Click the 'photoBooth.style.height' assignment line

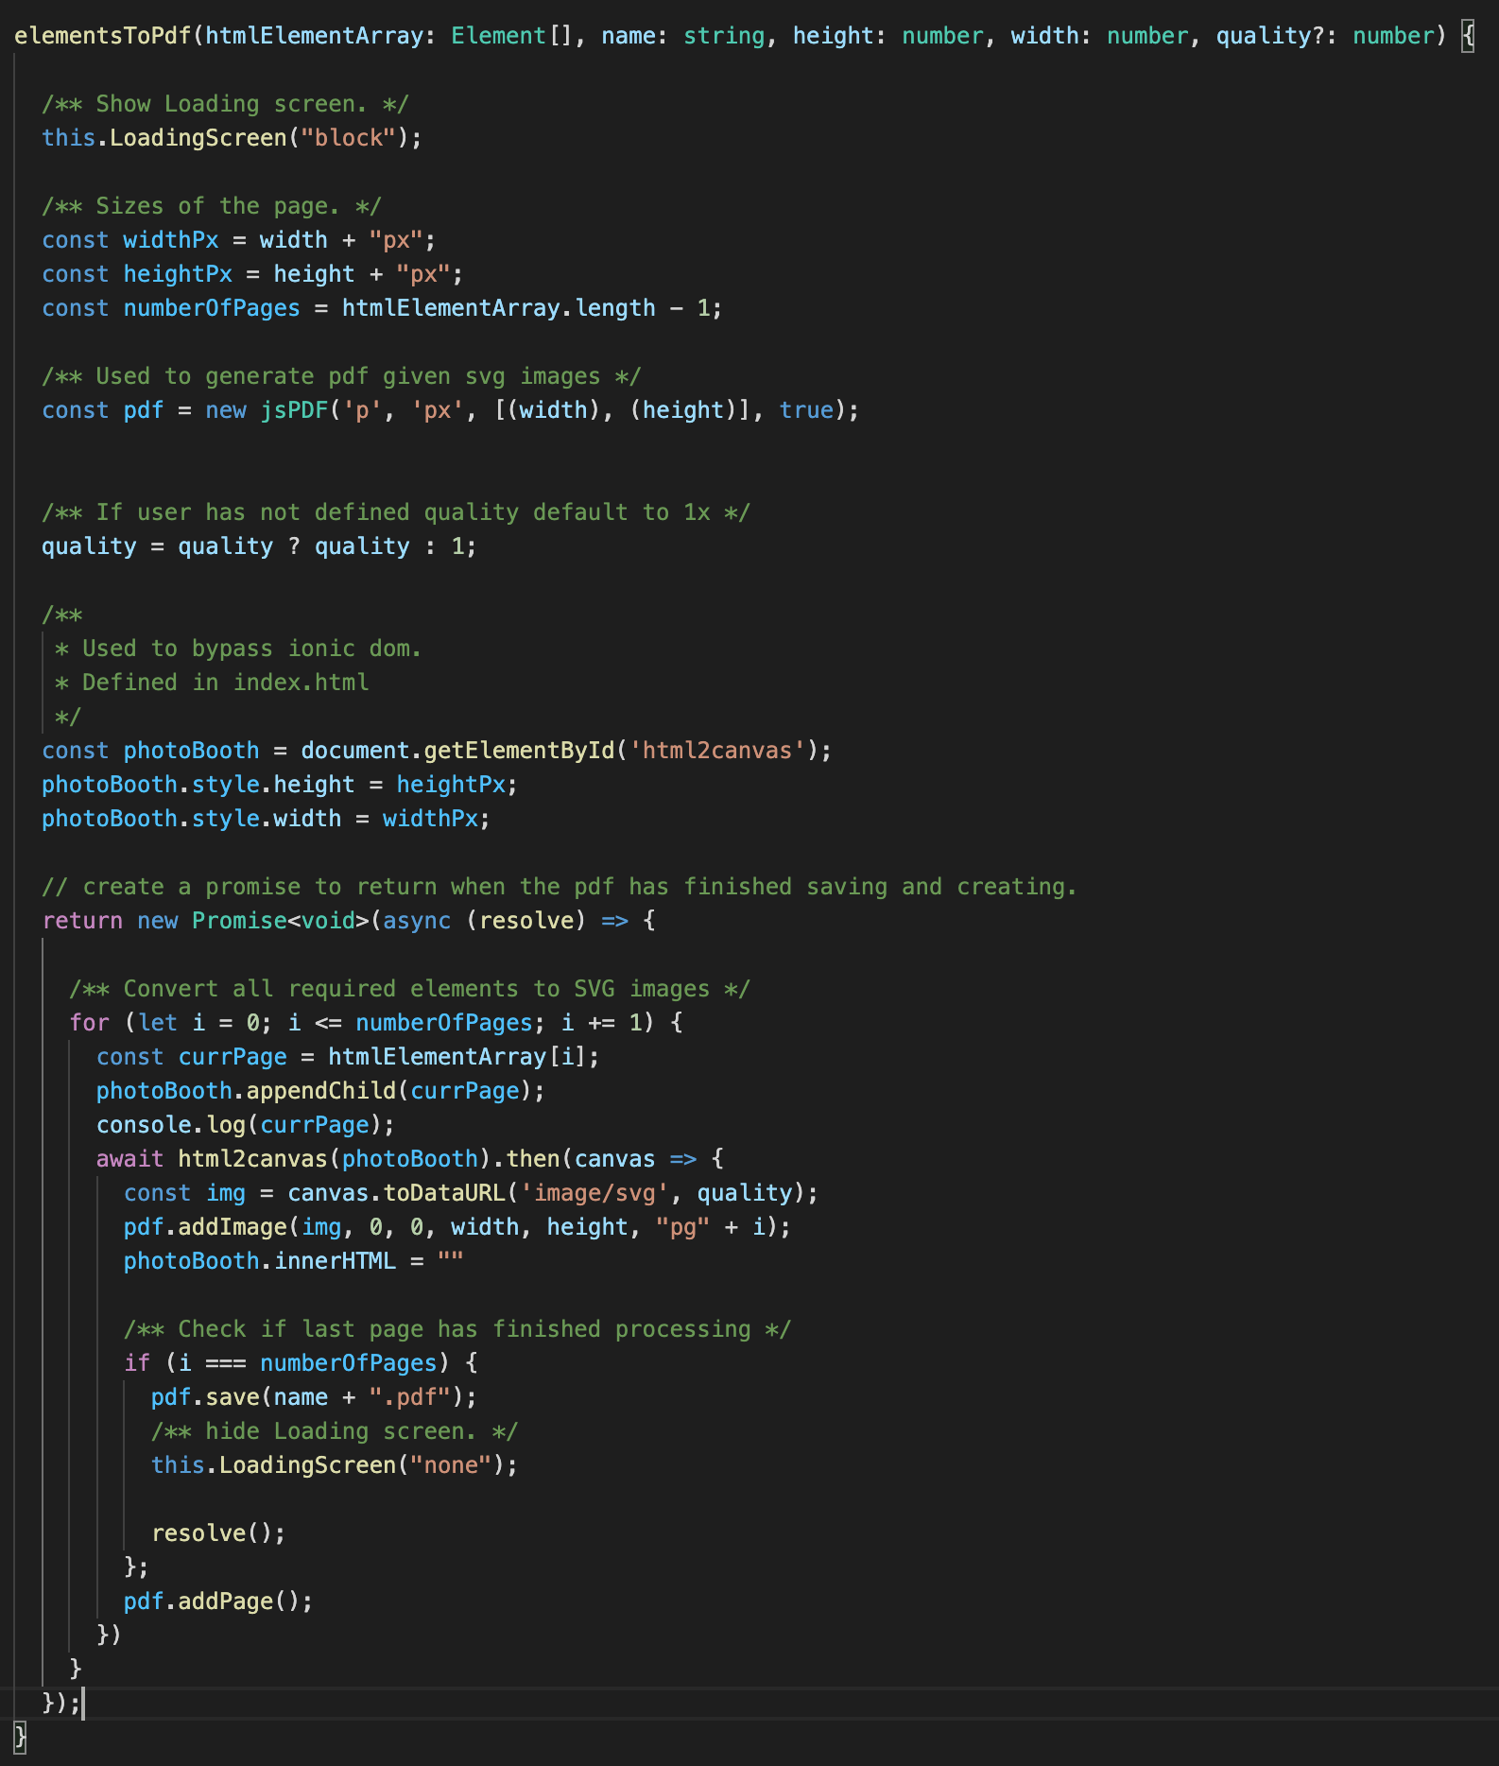(280, 785)
